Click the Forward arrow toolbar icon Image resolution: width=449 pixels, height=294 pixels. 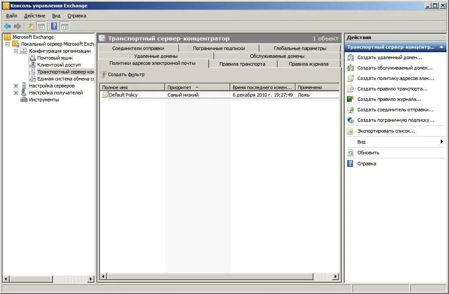17,27
